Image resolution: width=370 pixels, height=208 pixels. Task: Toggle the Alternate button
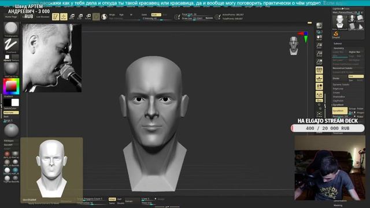coord(11,113)
